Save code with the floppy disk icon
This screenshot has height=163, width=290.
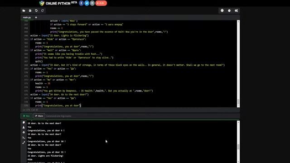tap(30, 11)
